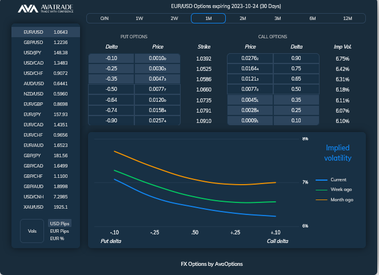Click FX Options by AvaOptions text
Screen dimensions: 379x275
tap(212, 264)
